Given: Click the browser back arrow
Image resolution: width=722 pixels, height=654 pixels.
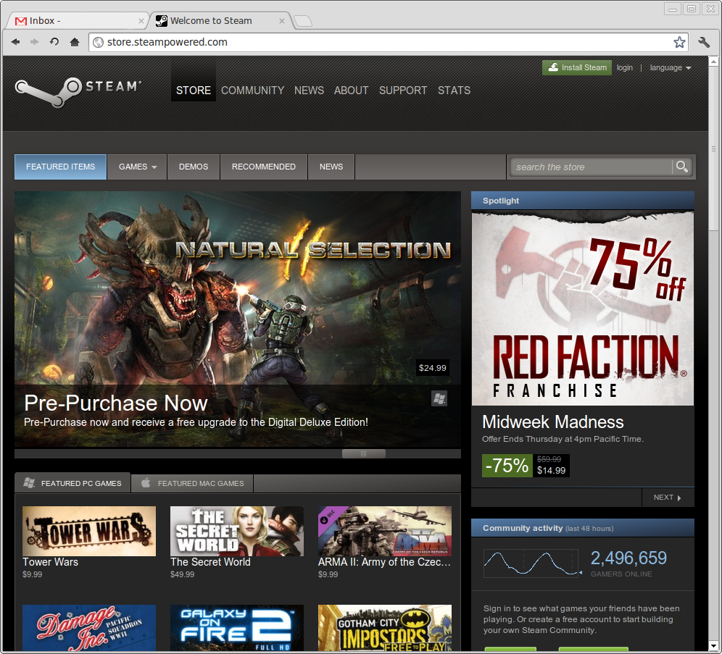Looking at the screenshot, I should (16, 42).
